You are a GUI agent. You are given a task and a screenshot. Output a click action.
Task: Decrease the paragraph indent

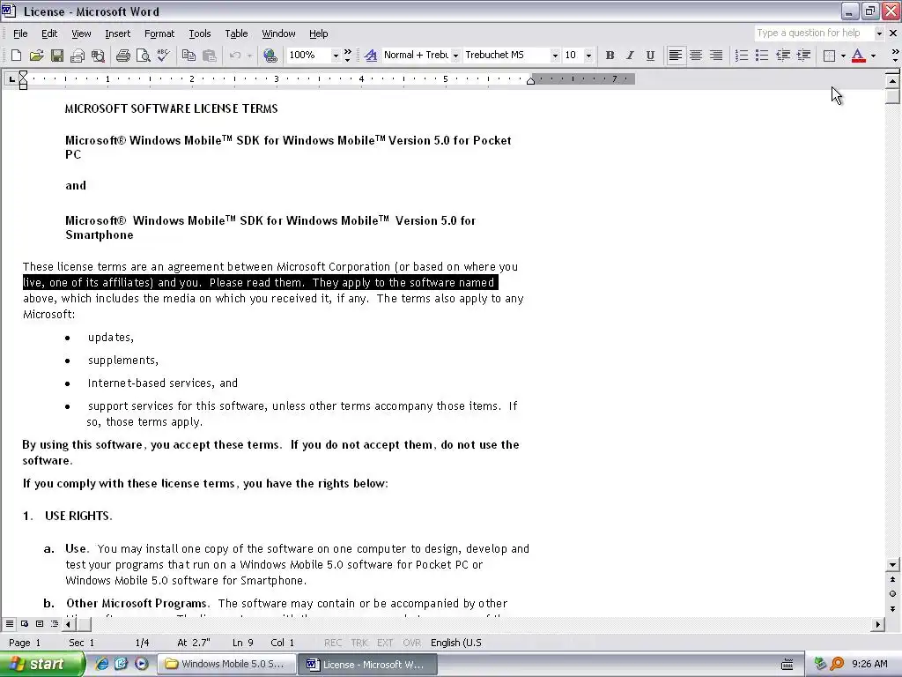783,56
